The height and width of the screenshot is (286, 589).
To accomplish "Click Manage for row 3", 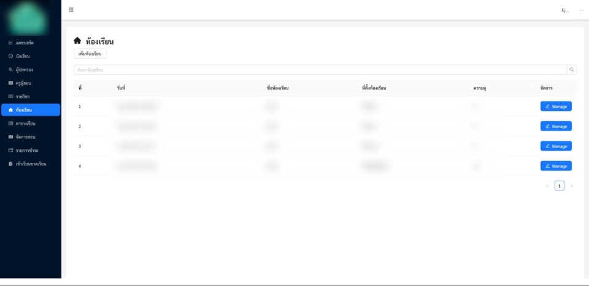I will 556,146.
